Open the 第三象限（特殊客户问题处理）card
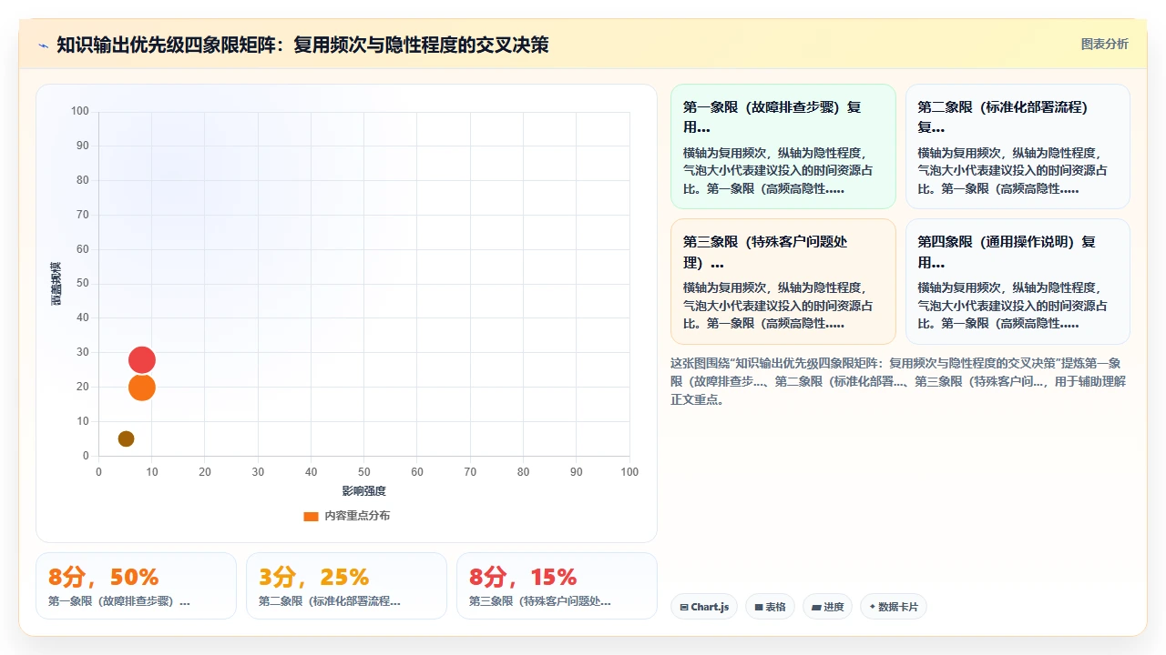The width and height of the screenshot is (1166, 655). [783, 281]
